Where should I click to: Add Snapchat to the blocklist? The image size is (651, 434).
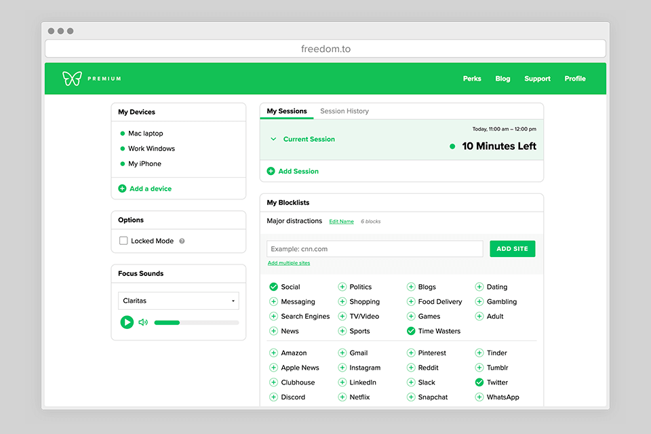click(x=411, y=397)
